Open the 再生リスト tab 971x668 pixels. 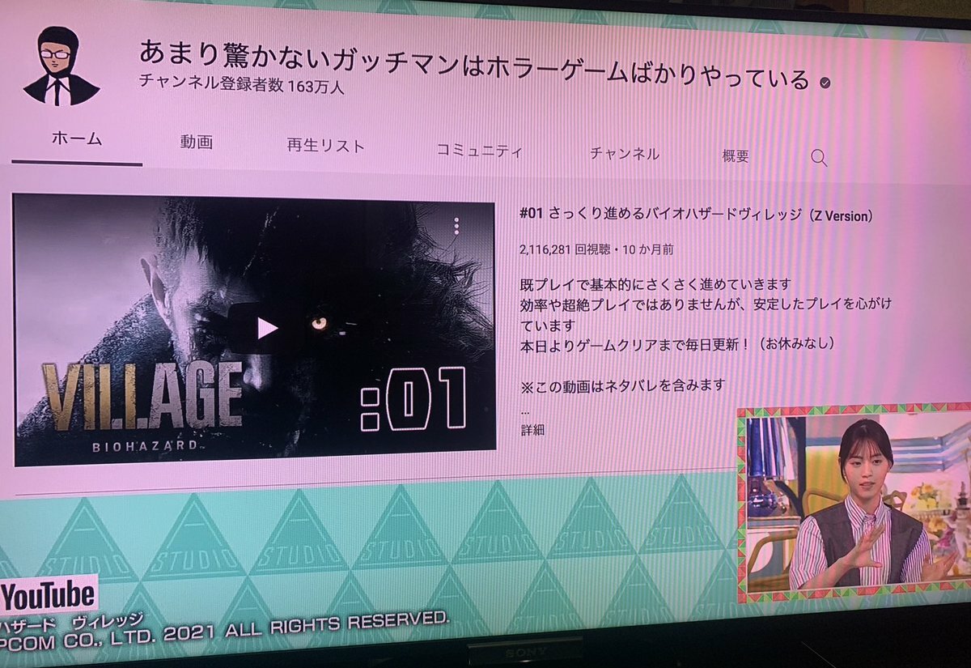point(325,146)
